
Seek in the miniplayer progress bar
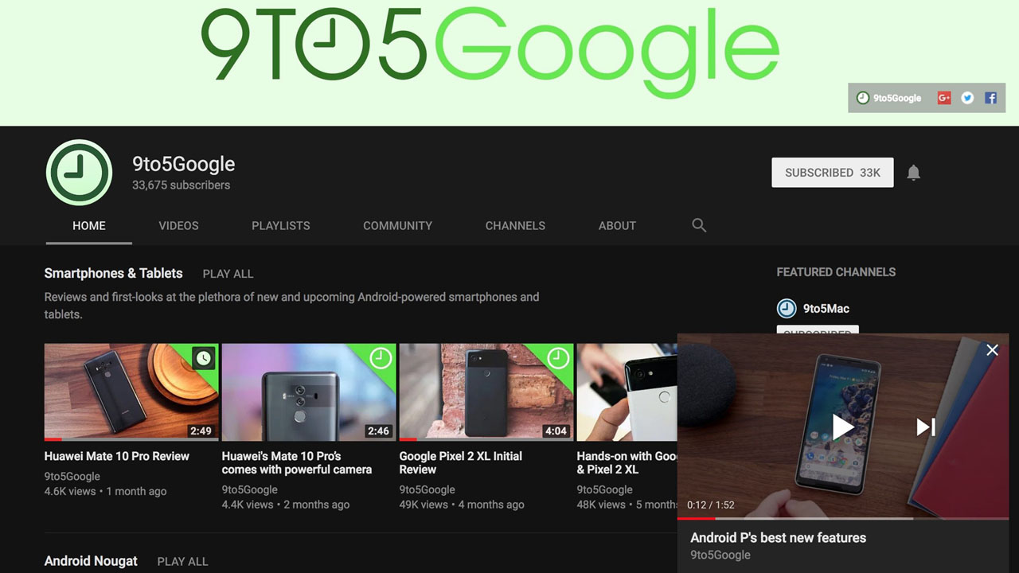(x=843, y=518)
